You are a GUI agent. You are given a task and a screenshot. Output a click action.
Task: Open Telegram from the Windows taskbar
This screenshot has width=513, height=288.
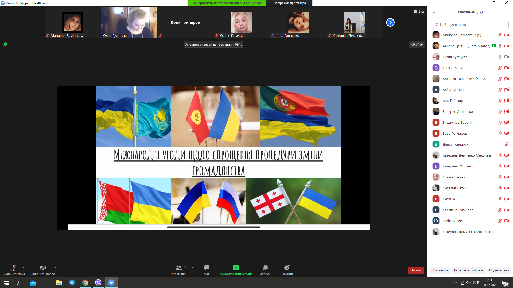72,283
